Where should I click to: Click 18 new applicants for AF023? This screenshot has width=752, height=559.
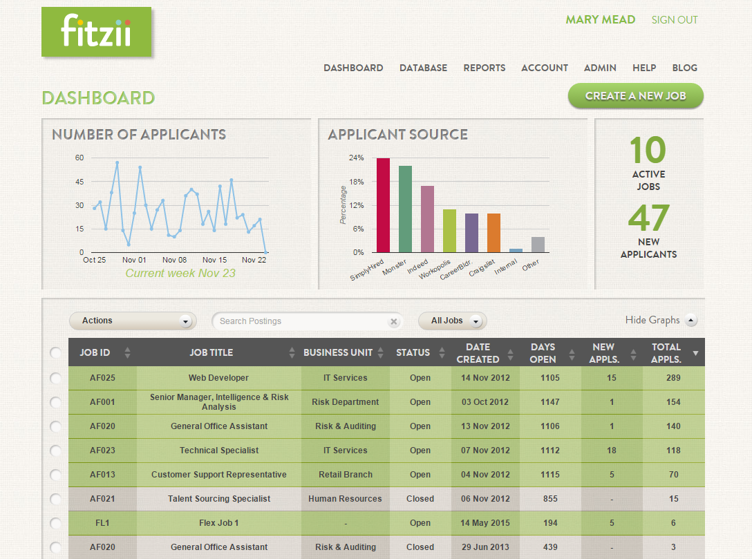[612, 451]
